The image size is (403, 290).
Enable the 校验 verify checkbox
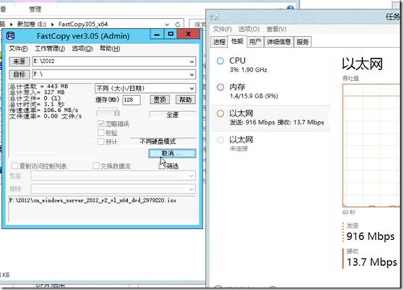coord(101,132)
